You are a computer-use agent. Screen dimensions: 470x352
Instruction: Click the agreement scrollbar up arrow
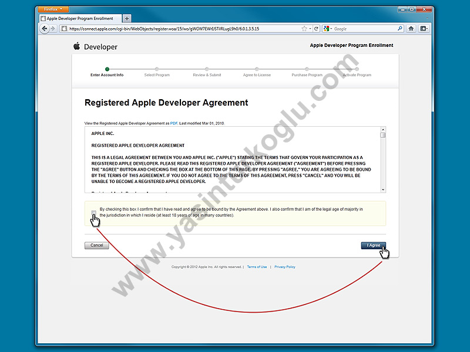pyautogui.click(x=383, y=130)
